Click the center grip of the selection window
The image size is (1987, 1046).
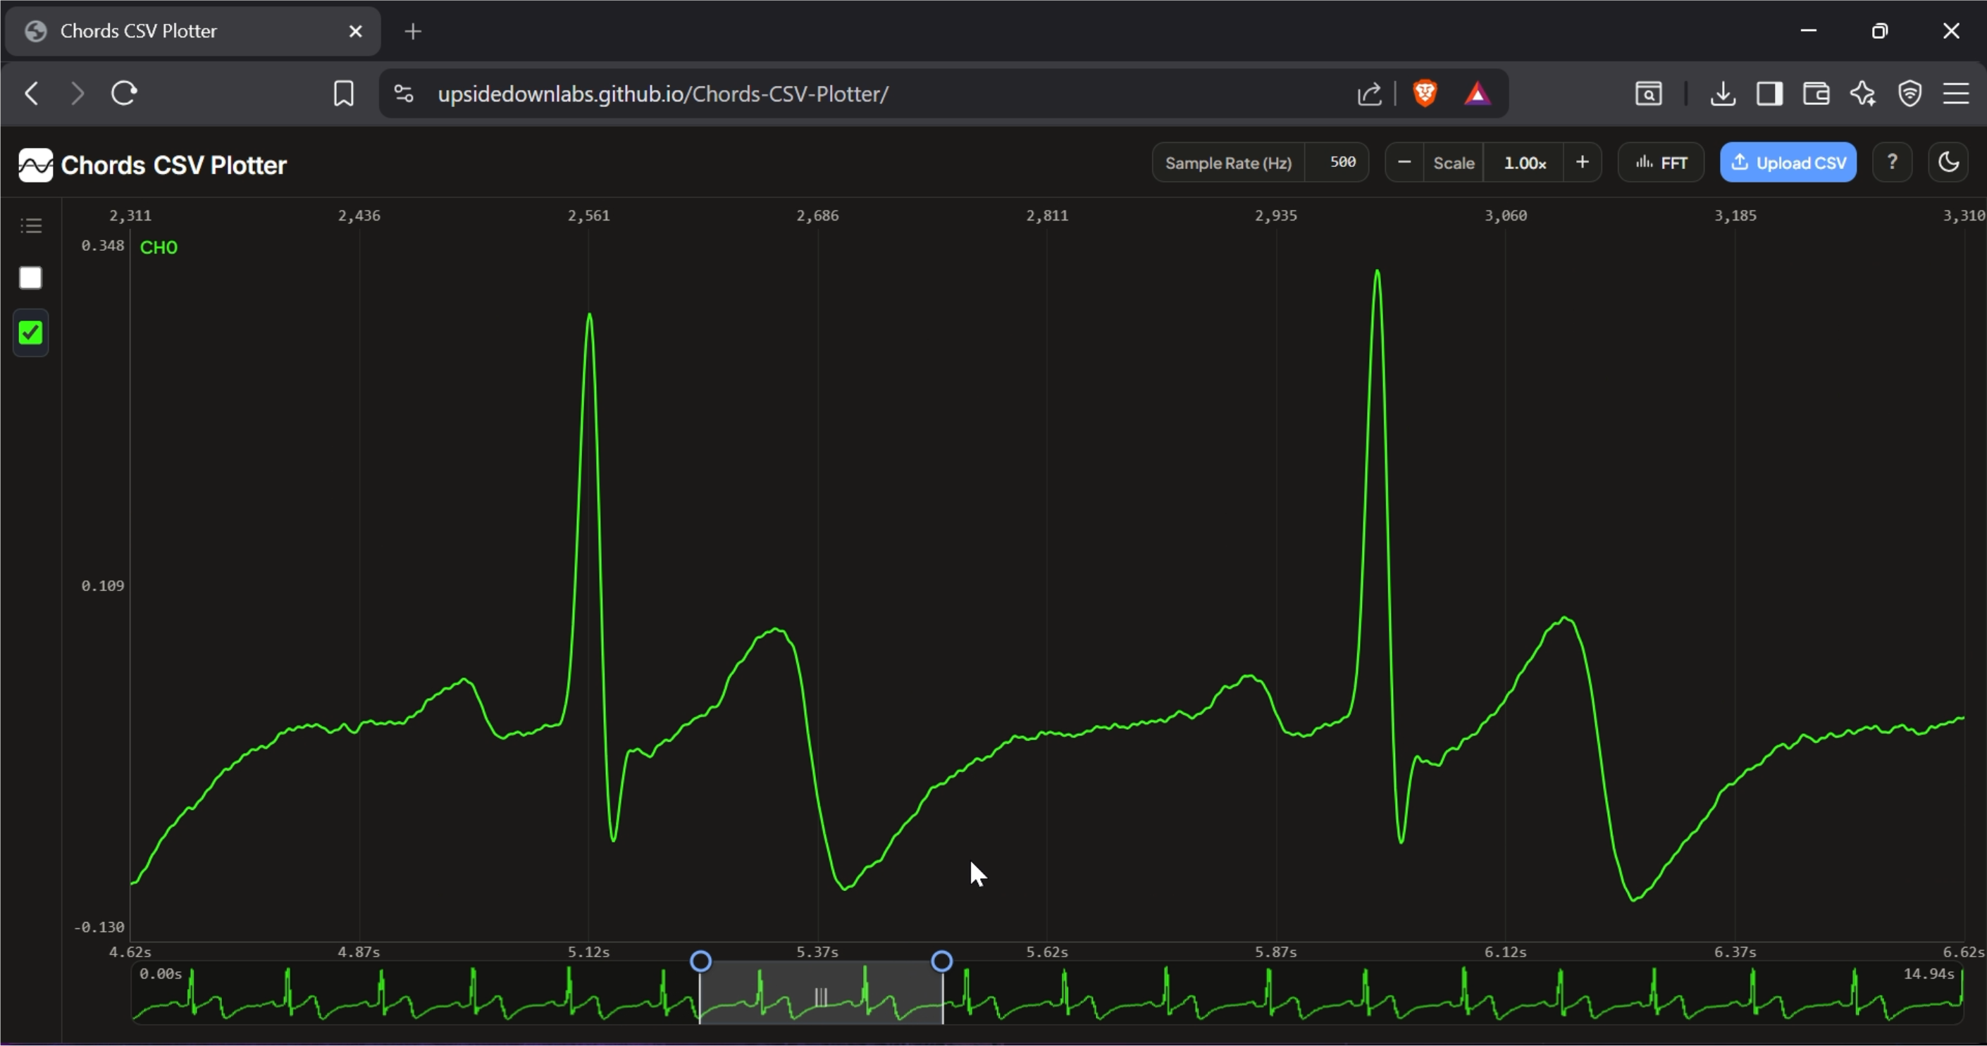click(x=822, y=997)
